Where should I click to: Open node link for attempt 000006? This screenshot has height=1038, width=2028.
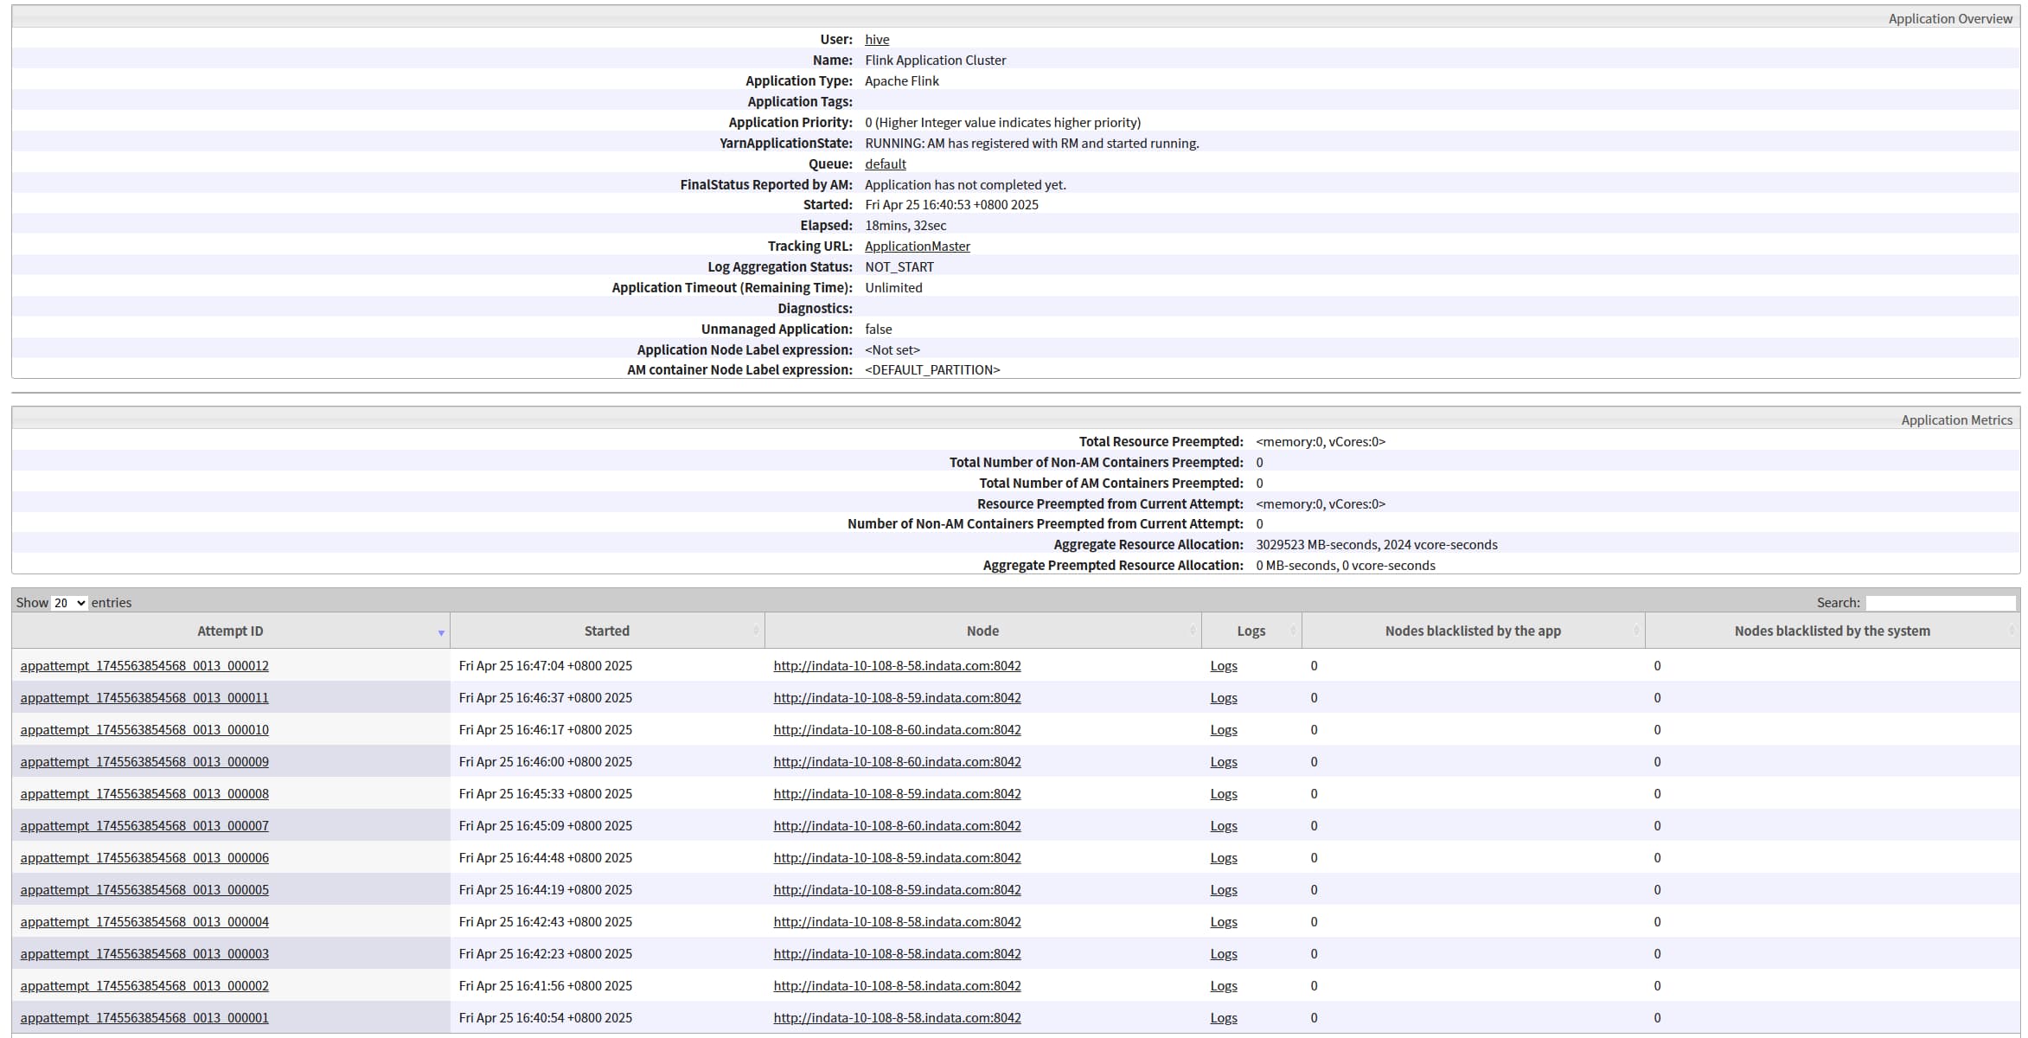tap(897, 858)
